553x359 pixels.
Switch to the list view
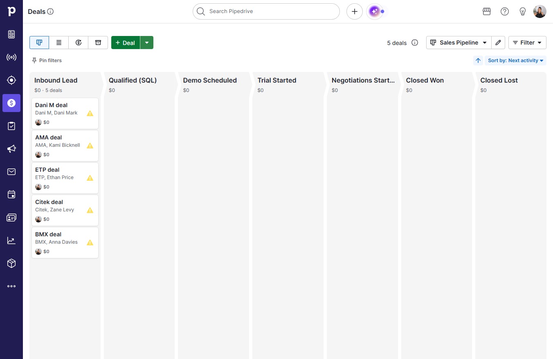click(x=59, y=43)
